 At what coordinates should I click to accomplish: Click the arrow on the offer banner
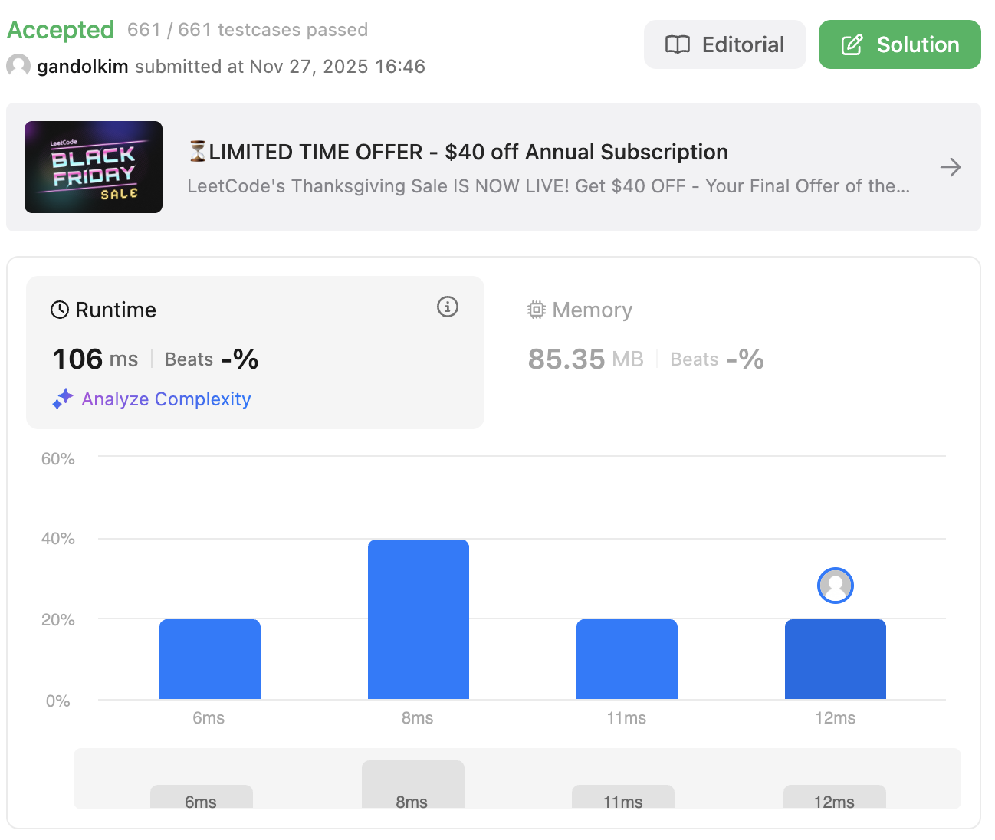point(950,167)
